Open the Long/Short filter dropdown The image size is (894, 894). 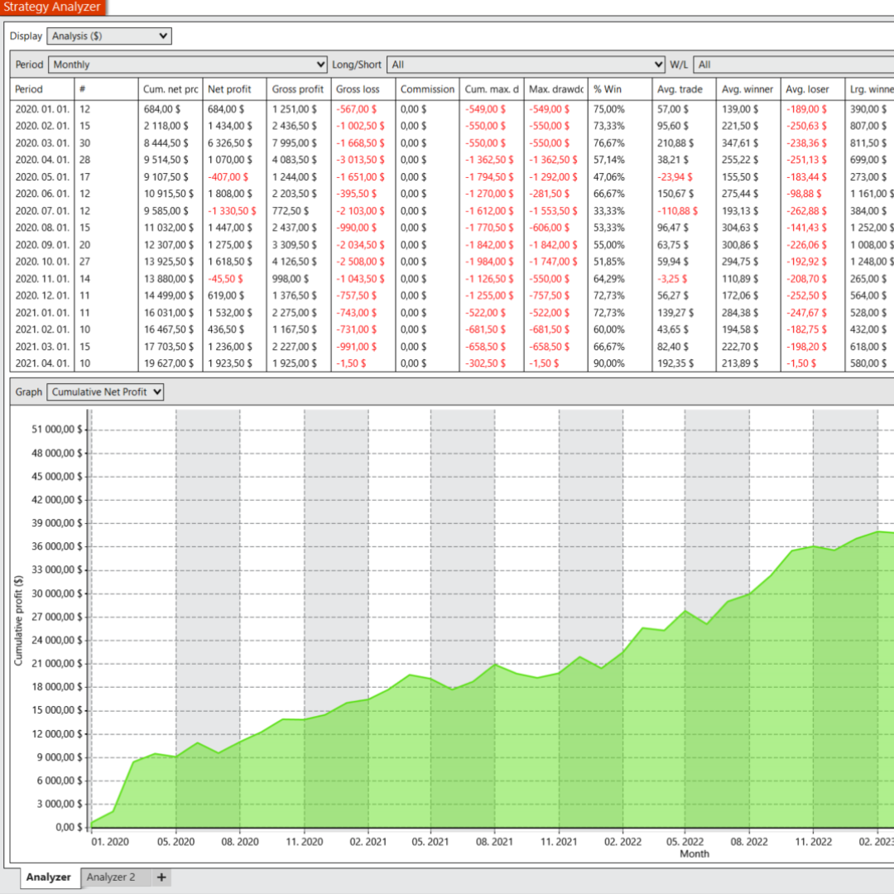point(521,64)
